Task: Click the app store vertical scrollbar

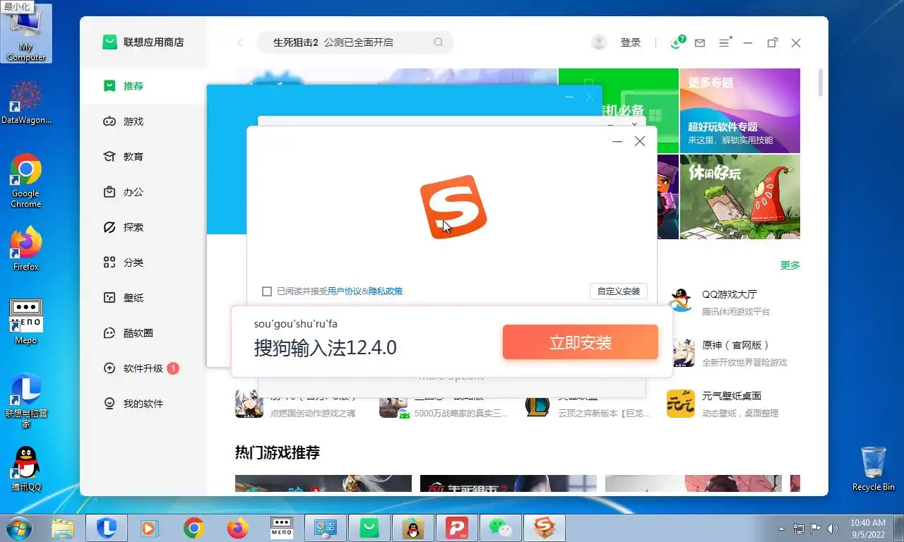Action: pyautogui.click(x=820, y=82)
